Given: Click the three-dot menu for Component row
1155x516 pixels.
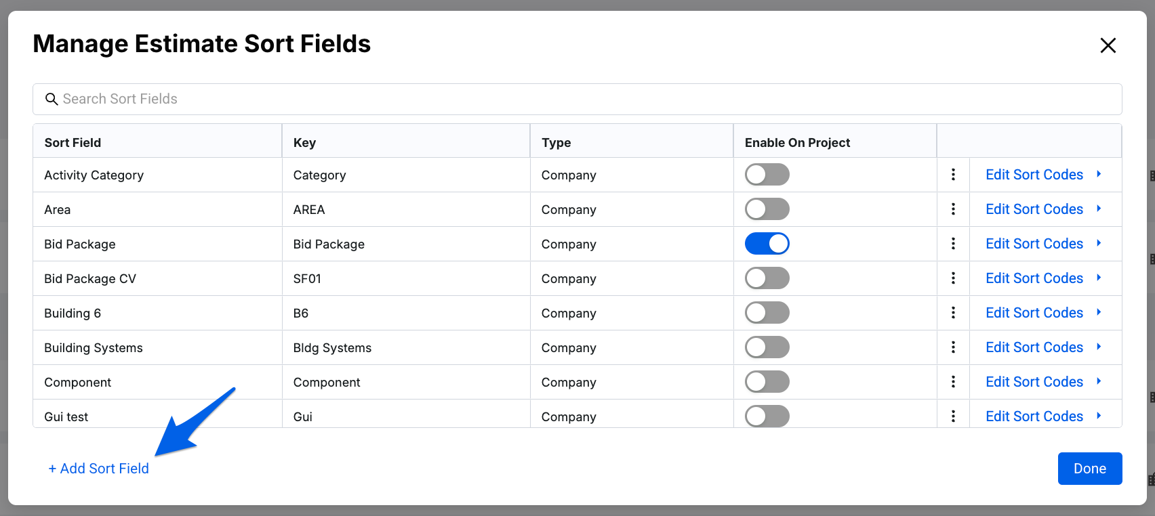Looking at the screenshot, I should click(953, 382).
